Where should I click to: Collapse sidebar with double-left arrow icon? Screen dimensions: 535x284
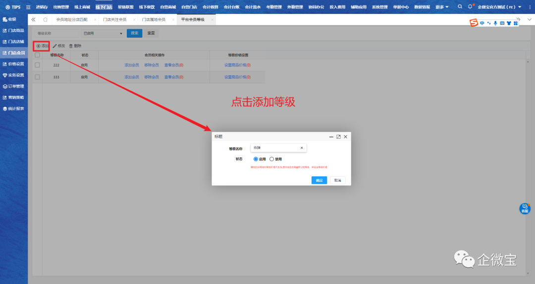point(34,19)
